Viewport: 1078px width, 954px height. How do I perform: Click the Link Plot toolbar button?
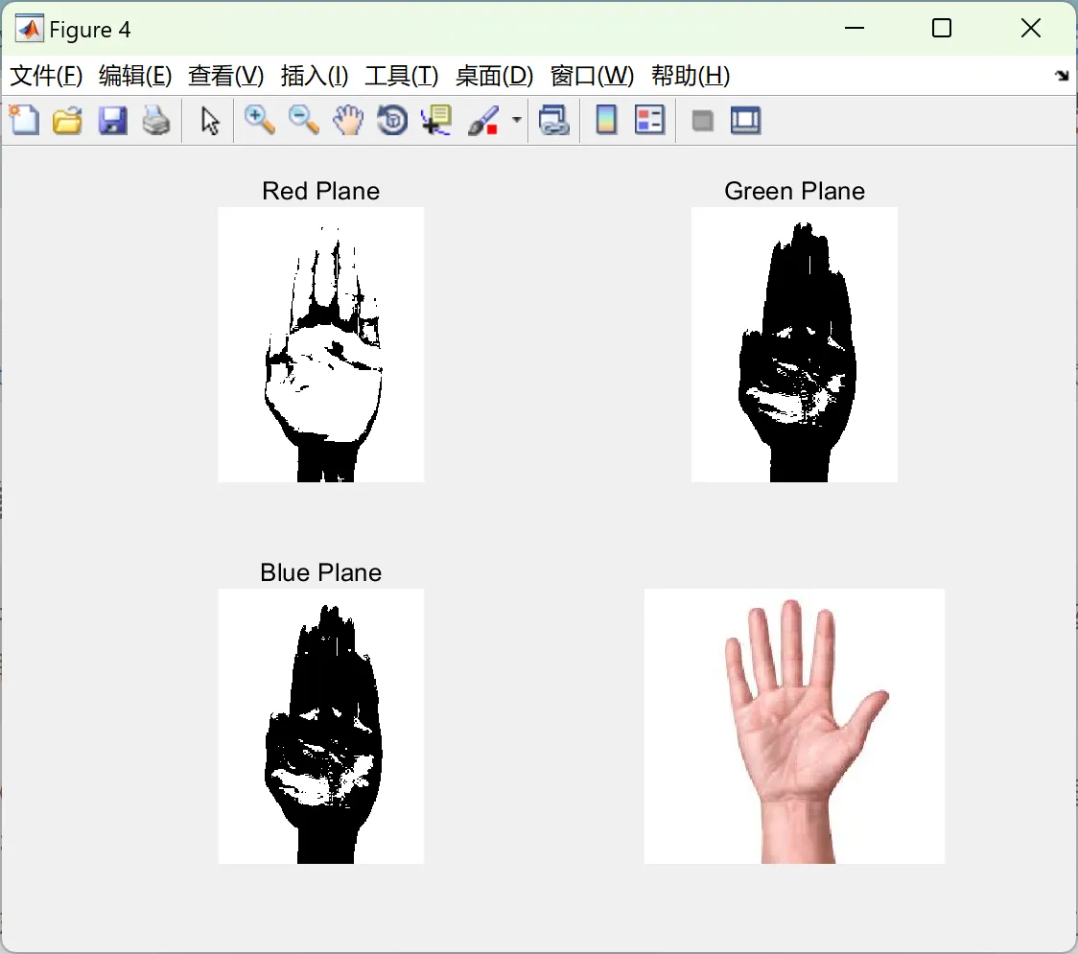point(553,121)
